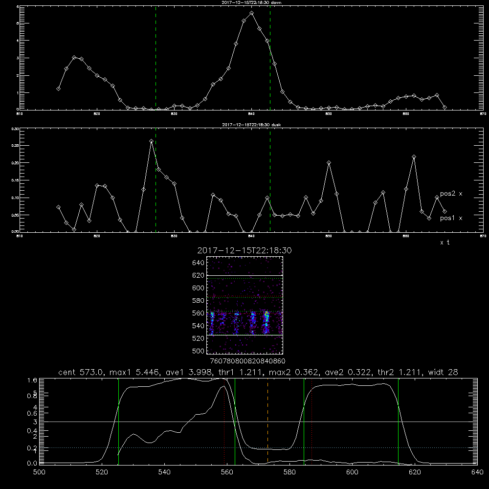Click the '2017-12-15T22:18:30 dusk' plot title
The width and height of the screenshot is (489, 489).
click(x=251, y=125)
